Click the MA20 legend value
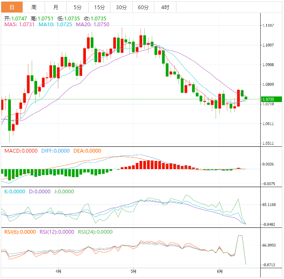 [92, 25]
